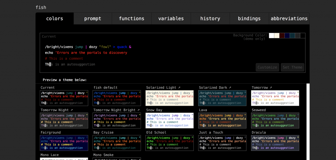This screenshot has height=160, width=336.
Task: Show the abbreviations tab
Action: (x=289, y=19)
